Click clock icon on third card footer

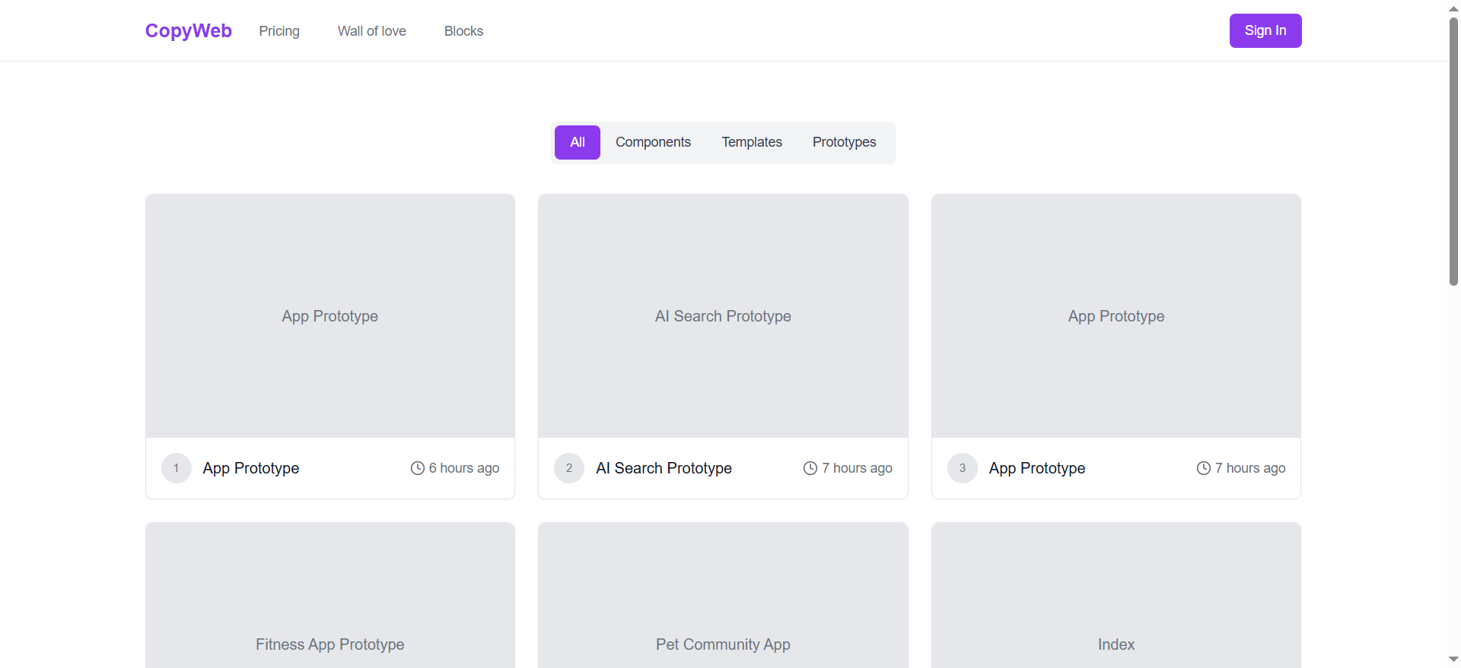tap(1204, 468)
